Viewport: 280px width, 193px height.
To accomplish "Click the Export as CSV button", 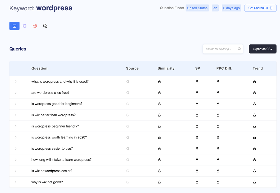I will tap(263, 49).
